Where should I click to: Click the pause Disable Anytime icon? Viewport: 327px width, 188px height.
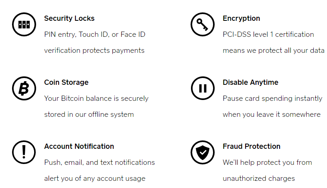click(203, 88)
